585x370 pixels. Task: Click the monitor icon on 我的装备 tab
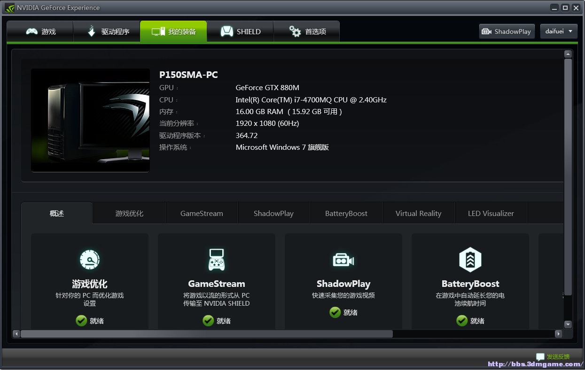pyautogui.click(x=158, y=32)
